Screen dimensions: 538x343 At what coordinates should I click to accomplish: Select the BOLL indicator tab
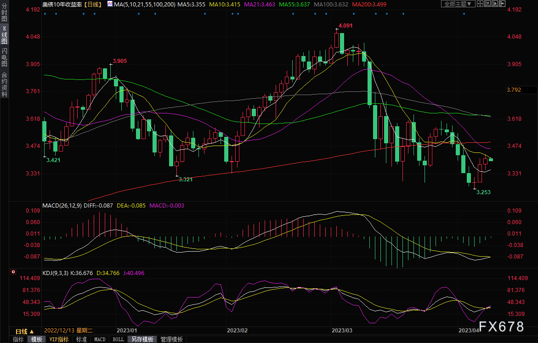118,340
